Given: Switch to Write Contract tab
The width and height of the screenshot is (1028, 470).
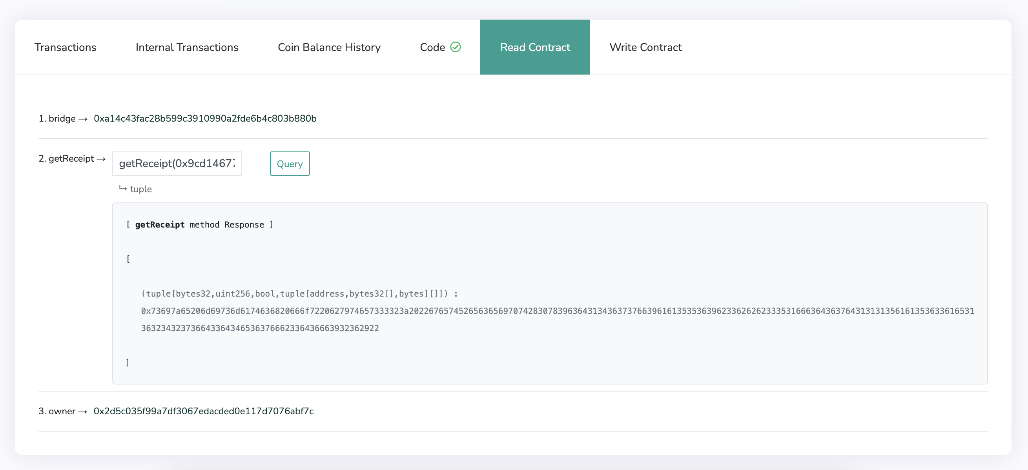Looking at the screenshot, I should coord(645,47).
